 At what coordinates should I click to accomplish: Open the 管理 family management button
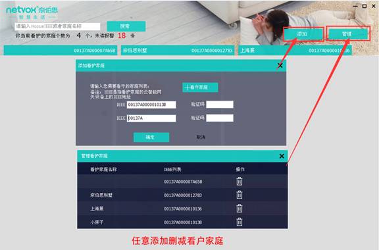[348, 34]
